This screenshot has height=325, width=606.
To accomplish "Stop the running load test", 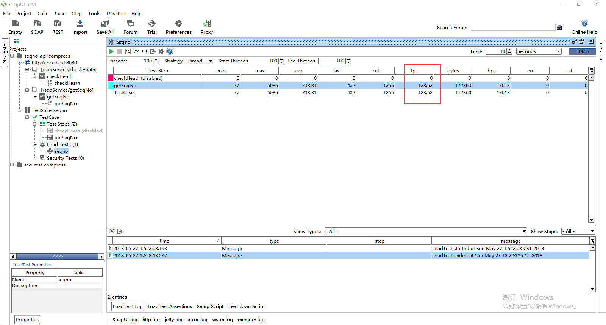I will (120, 51).
